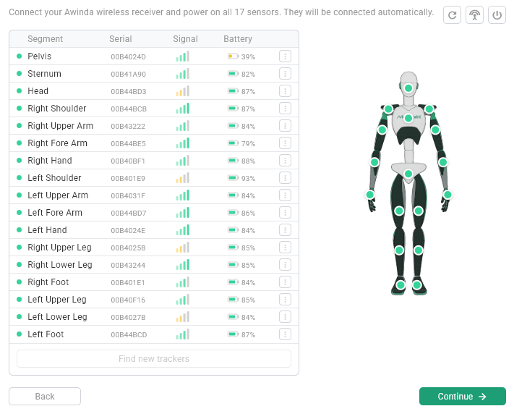Select the head sensor dot on avatar
Viewport: 514px width, 414px height.
coord(408,88)
